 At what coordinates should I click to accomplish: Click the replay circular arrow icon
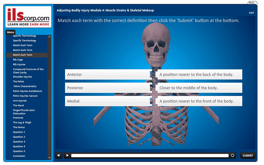coord(233,155)
